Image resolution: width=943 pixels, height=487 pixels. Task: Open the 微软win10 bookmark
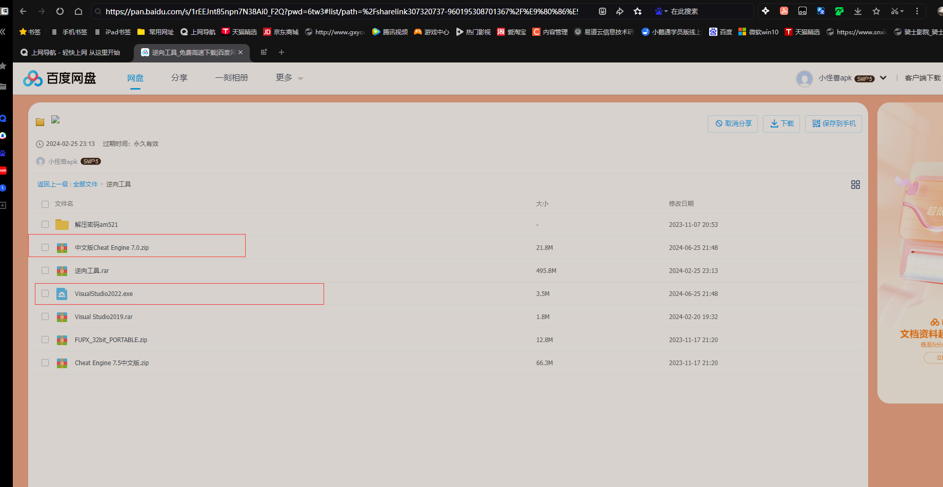(758, 32)
